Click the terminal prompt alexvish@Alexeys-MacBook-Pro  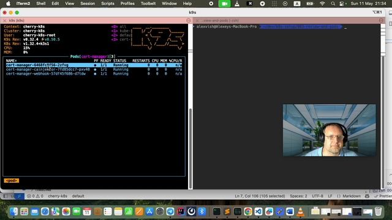point(227,26)
